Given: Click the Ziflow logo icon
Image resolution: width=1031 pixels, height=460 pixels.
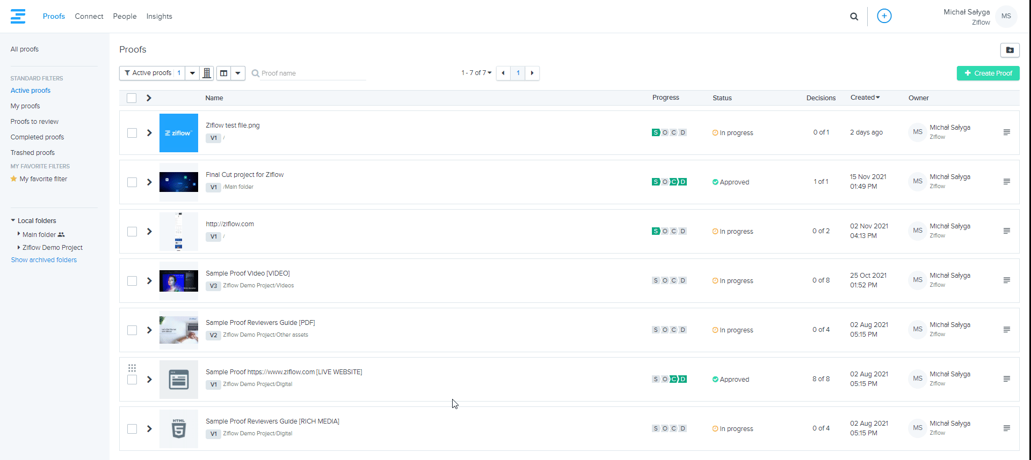Looking at the screenshot, I should coord(18,16).
